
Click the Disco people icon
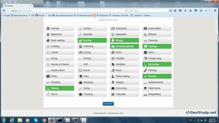pyautogui.click(x=145, y=52)
